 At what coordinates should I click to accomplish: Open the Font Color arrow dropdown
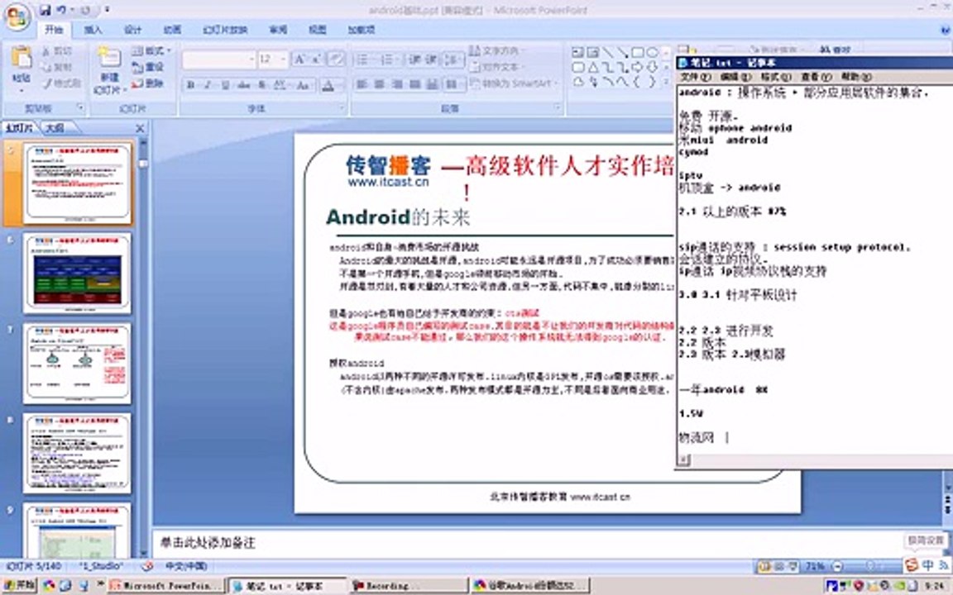340,86
